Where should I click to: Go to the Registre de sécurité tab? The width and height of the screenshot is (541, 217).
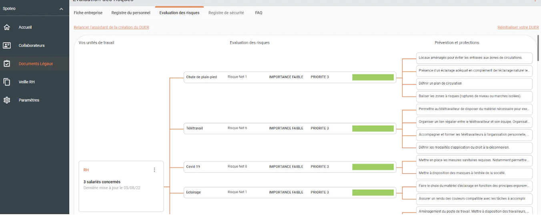(x=226, y=13)
